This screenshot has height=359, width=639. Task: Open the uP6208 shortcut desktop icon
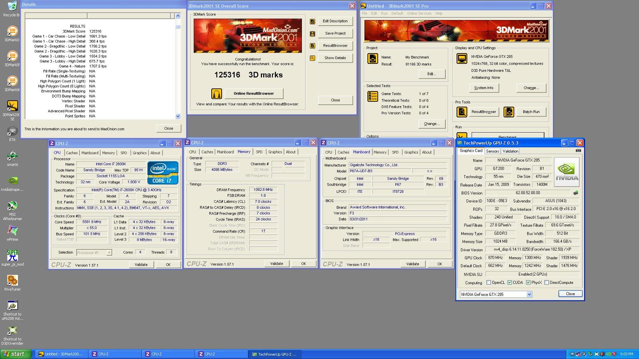point(12,305)
